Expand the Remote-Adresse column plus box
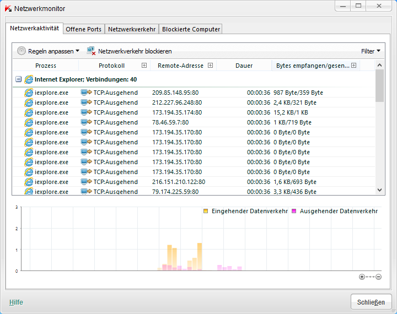This screenshot has height=314, width=397. 210,66
